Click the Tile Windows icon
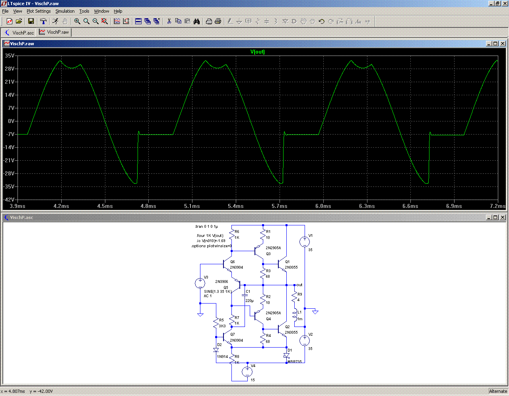Screen dimensions: 509x396 point(138,21)
